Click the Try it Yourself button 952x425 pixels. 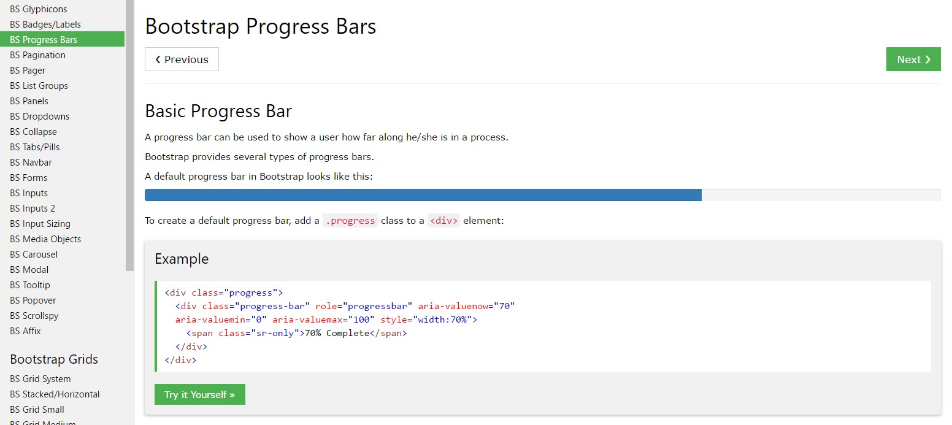pos(200,394)
